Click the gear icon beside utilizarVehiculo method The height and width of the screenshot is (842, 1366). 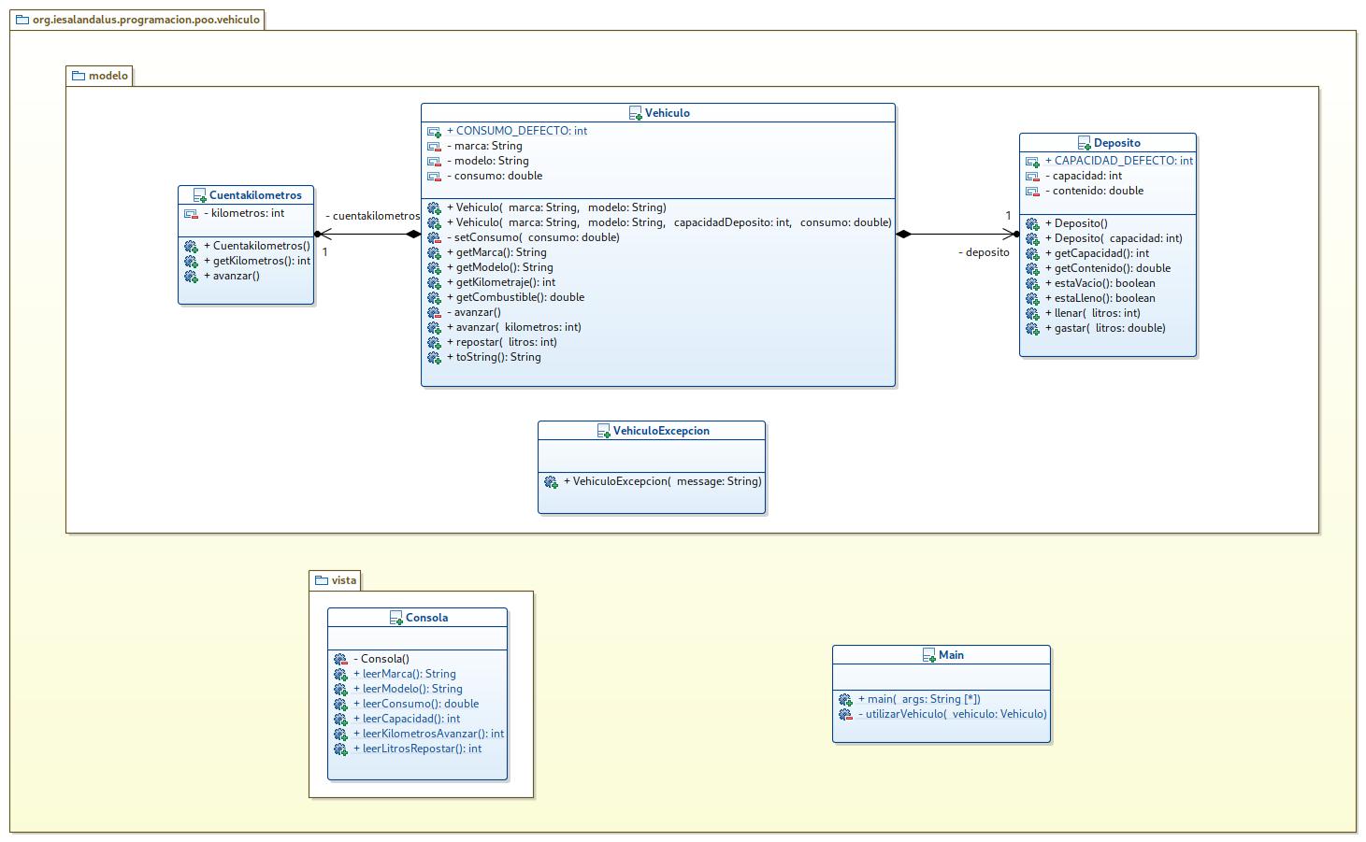tap(845, 715)
